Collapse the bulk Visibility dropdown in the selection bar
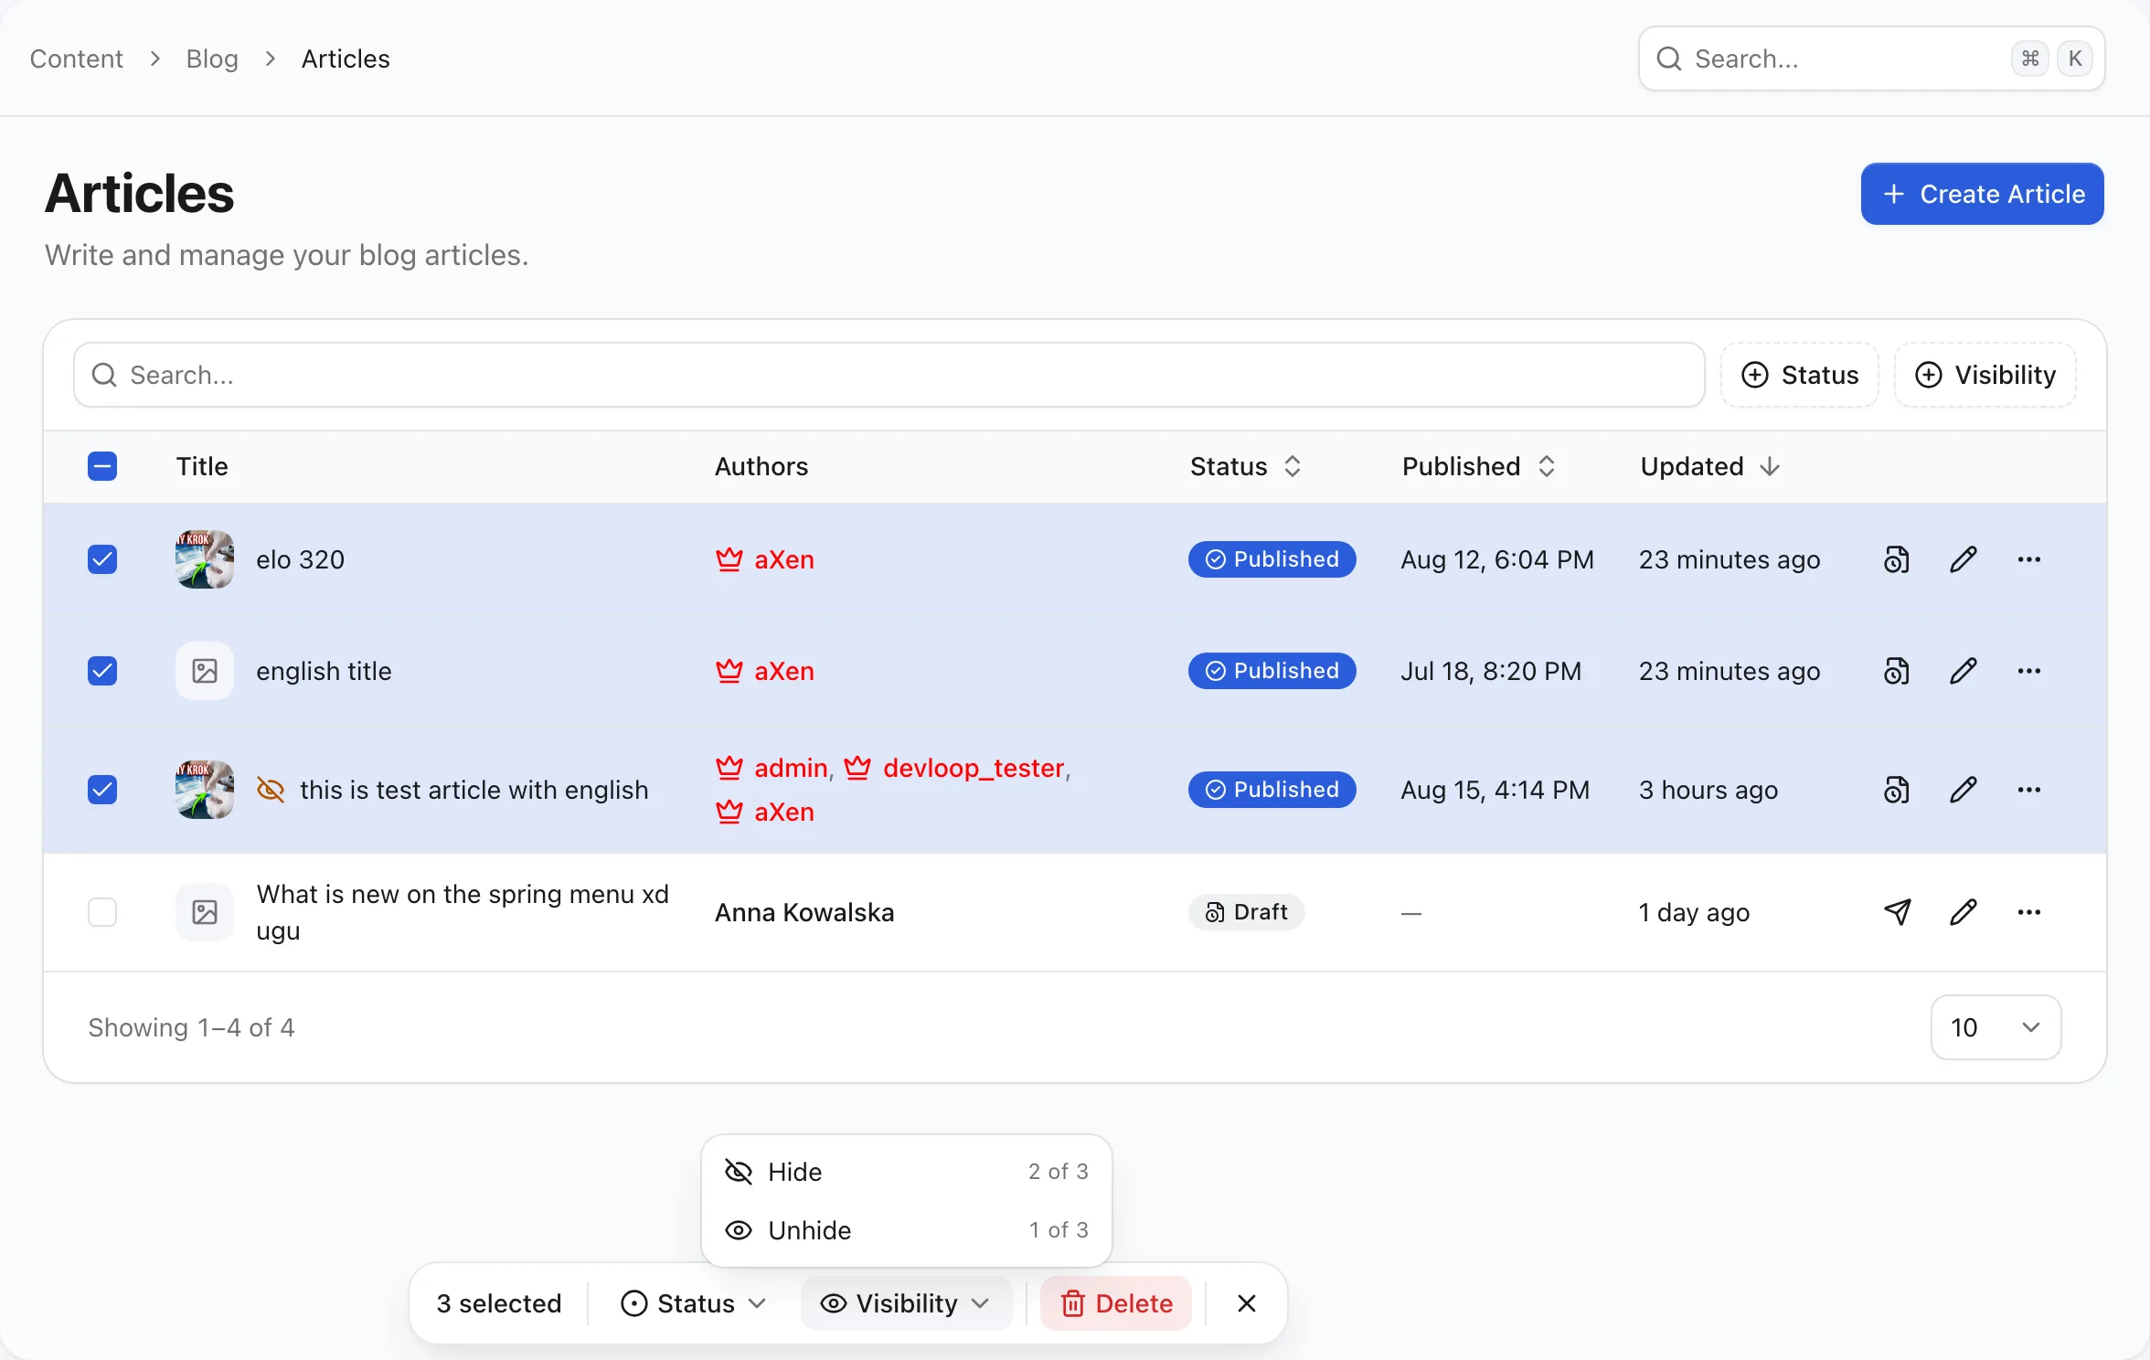The height and width of the screenshot is (1360, 2150). 906,1303
